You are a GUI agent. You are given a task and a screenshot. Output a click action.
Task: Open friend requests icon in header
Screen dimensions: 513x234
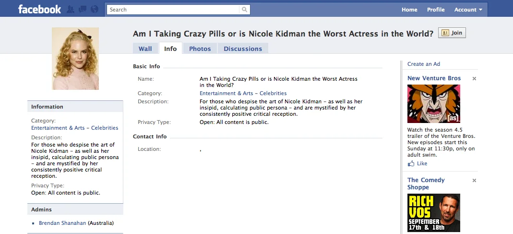click(x=70, y=10)
